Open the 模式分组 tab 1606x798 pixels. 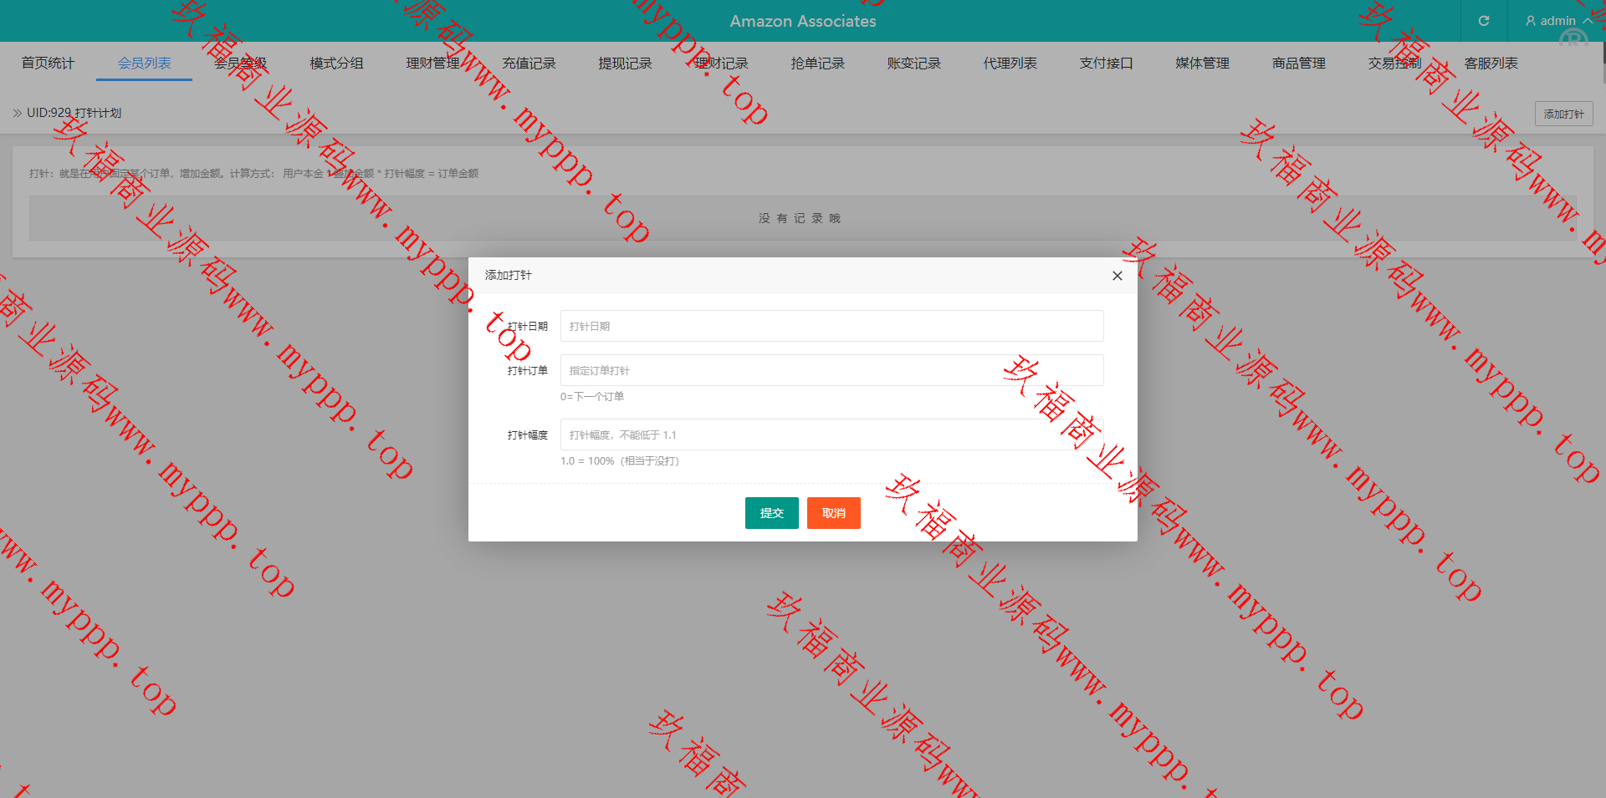pos(336,64)
